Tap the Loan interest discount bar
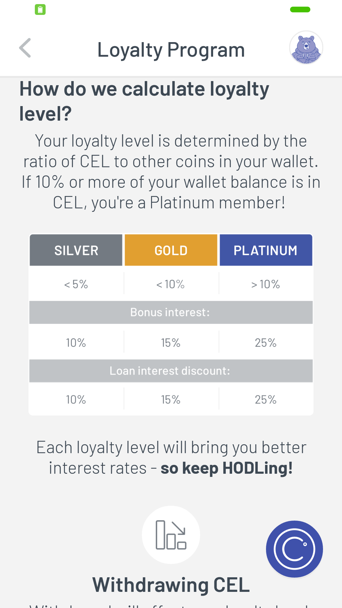 (x=171, y=371)
